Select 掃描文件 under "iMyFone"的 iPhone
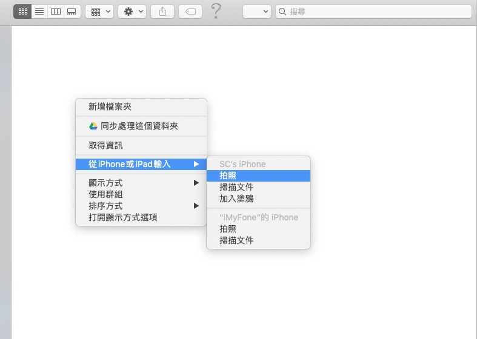477x339 pixels. (x=259, y=240)
